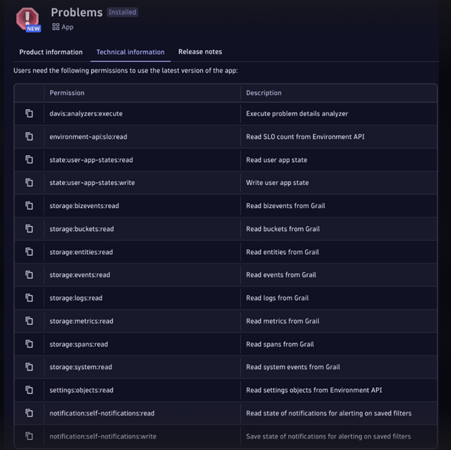
Task: Copy the storage:metrics:read permission
Action: click(x=30, y=321)
